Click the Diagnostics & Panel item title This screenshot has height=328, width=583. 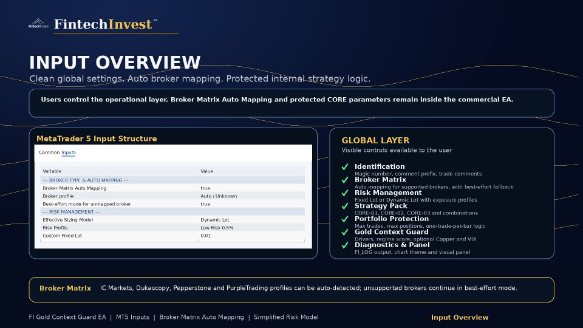point(392,245)
